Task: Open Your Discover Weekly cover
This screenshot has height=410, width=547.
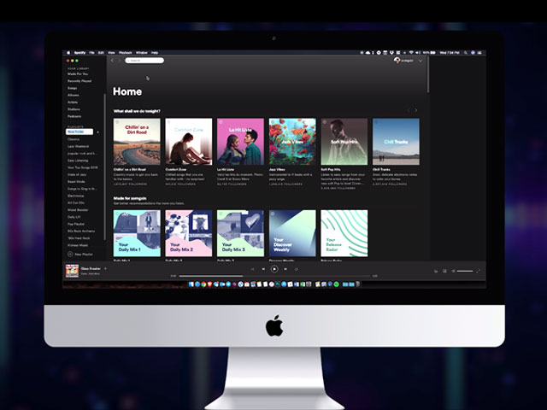Action: click(292, 233)
